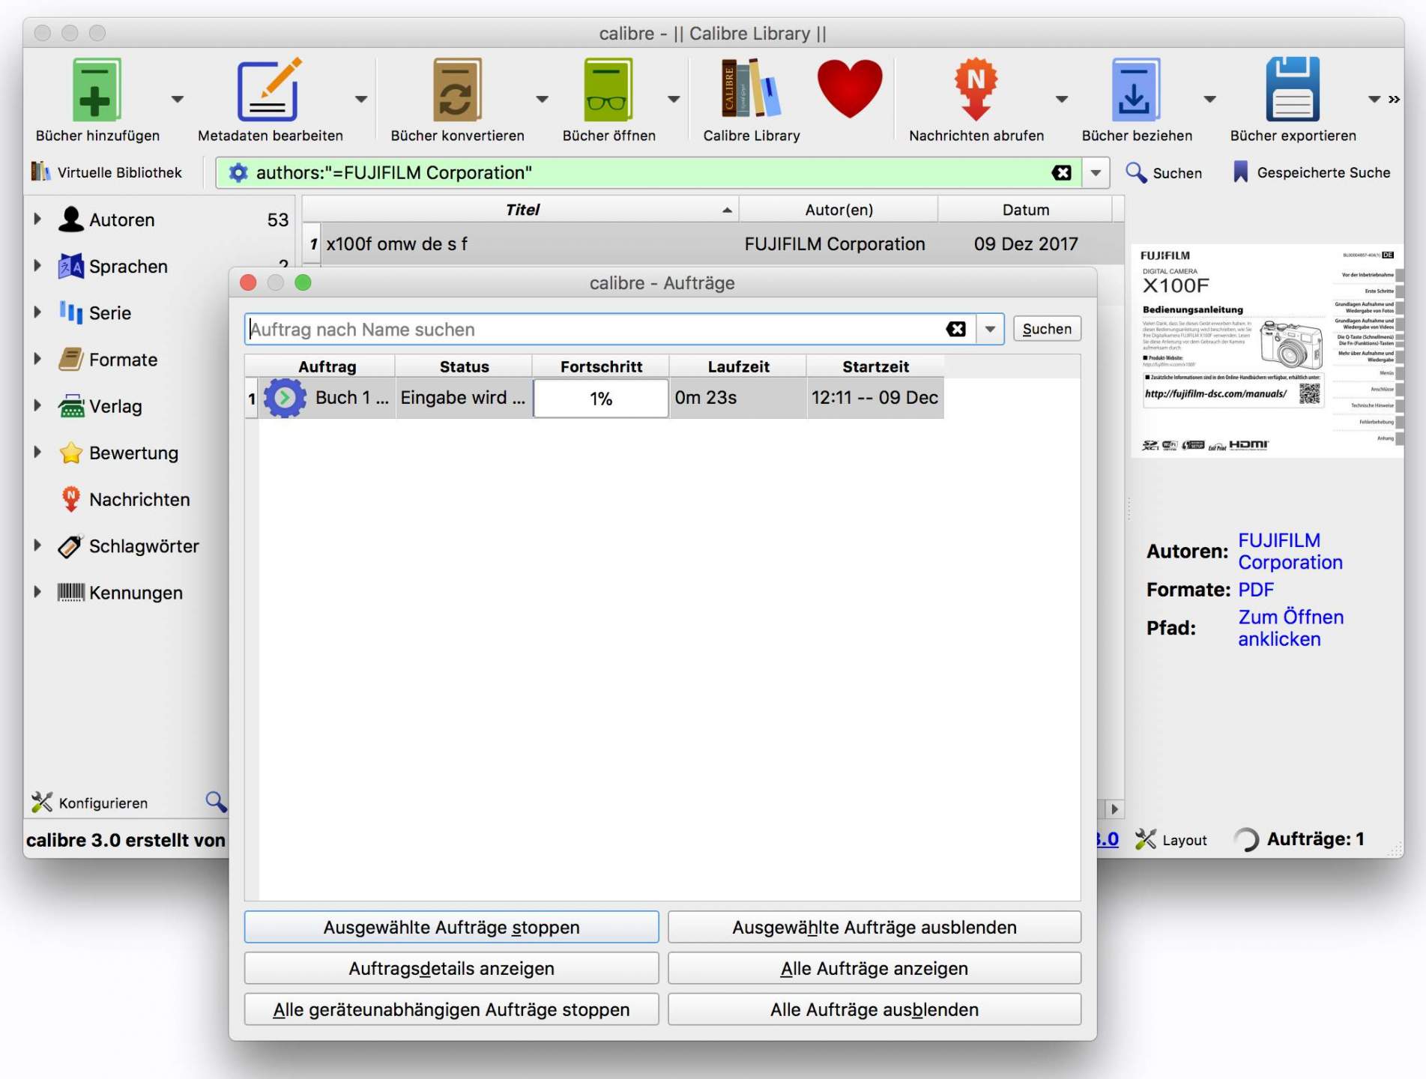Click the Bücher hinzufügen icon
The image size is (1426, 1079).
click(x=96, y=90)
